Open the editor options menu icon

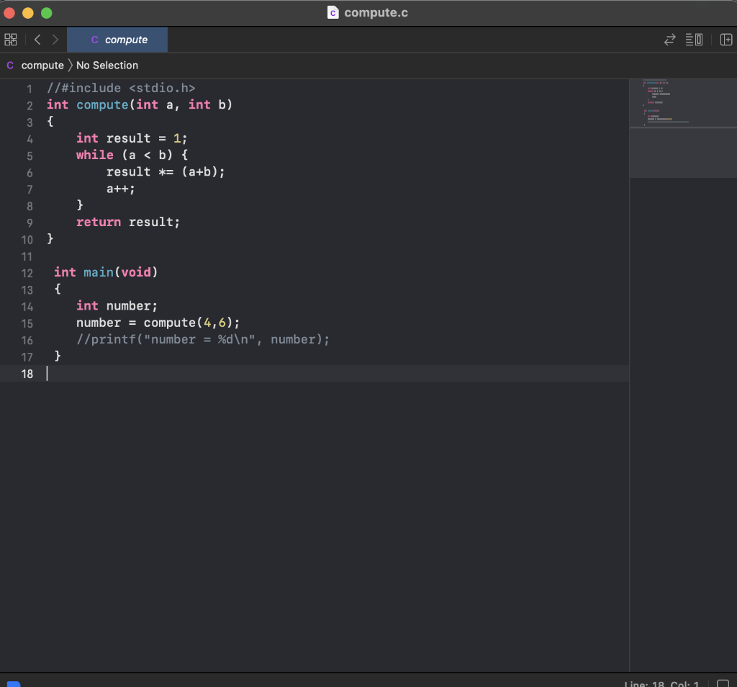click(x=694, y=40)
